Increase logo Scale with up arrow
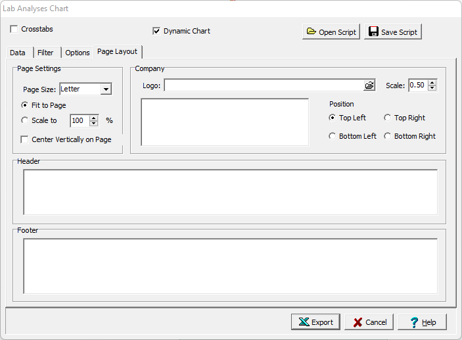Screen dimensions: 462x340 (x=432, y=82)
